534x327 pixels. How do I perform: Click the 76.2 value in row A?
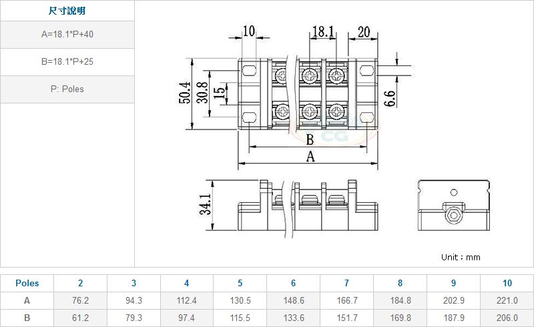(x=80, y=300)
